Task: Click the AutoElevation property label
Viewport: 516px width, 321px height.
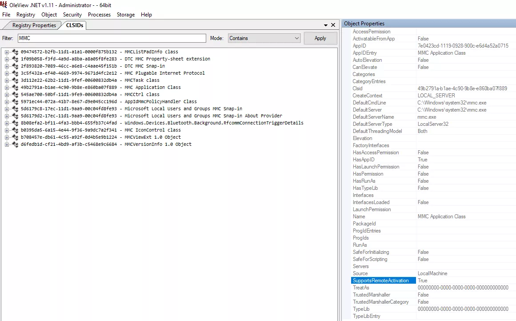Action: [367, 60]
